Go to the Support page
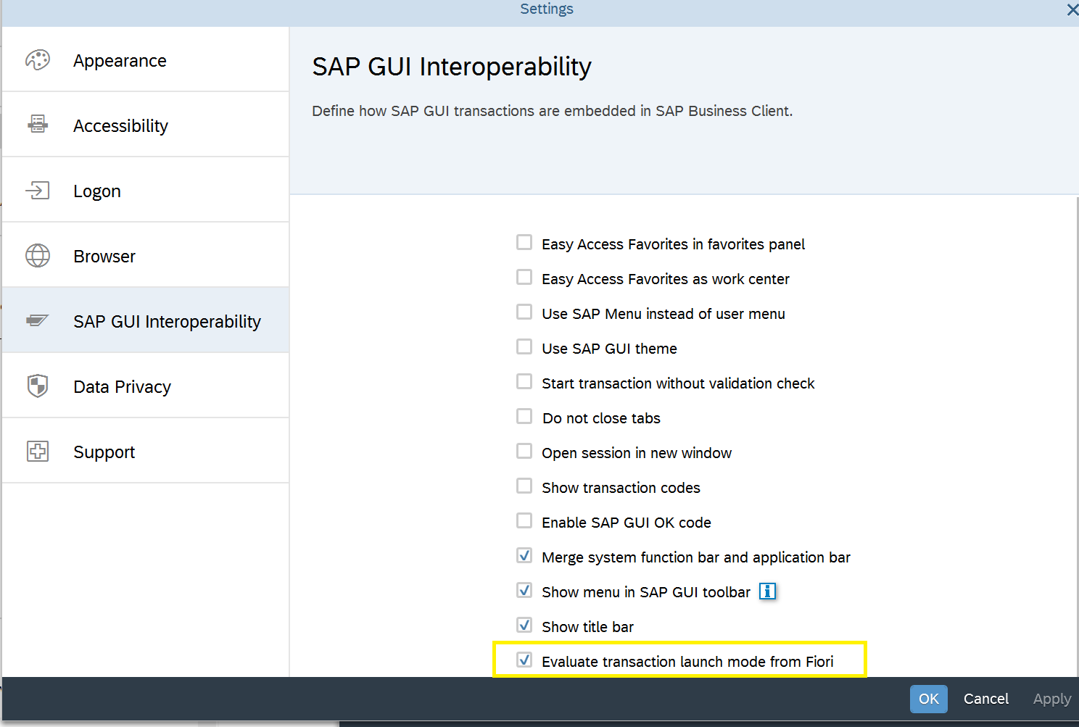Screen dimensions: 1079x727 (x=146, y=451)
